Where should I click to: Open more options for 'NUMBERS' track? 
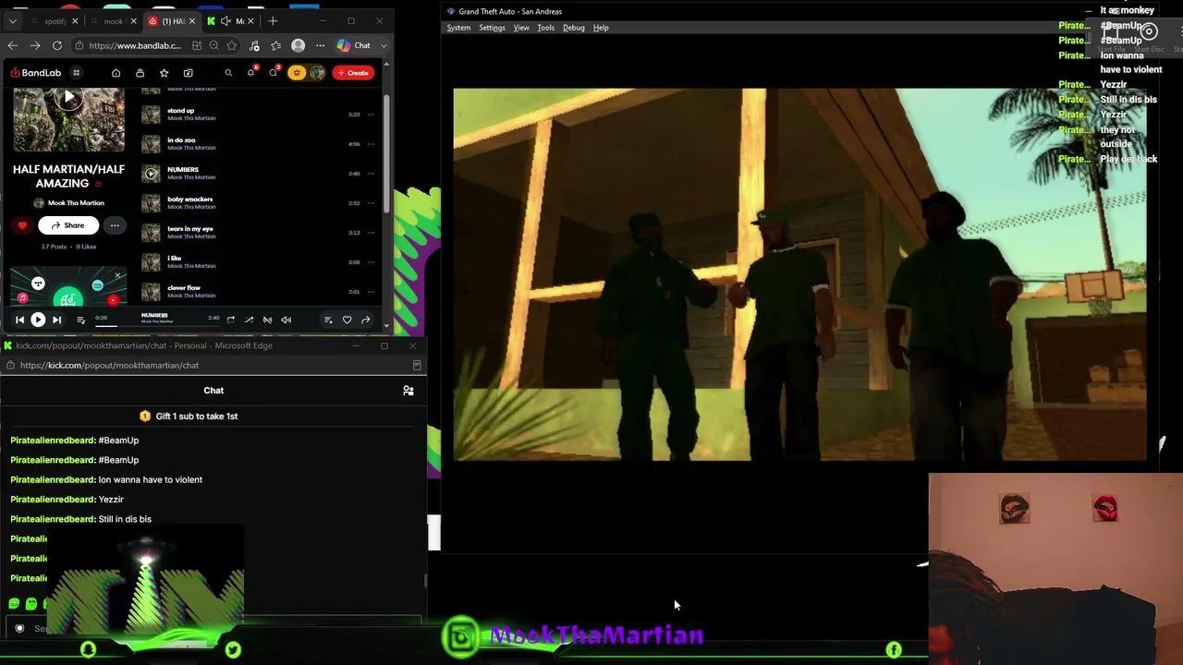click(371, 174)
